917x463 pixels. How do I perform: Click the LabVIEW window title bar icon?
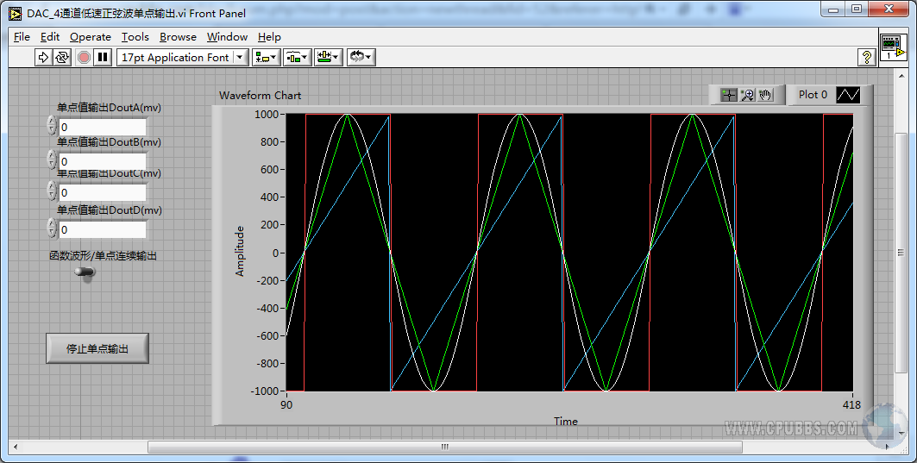tap(16, 14)
